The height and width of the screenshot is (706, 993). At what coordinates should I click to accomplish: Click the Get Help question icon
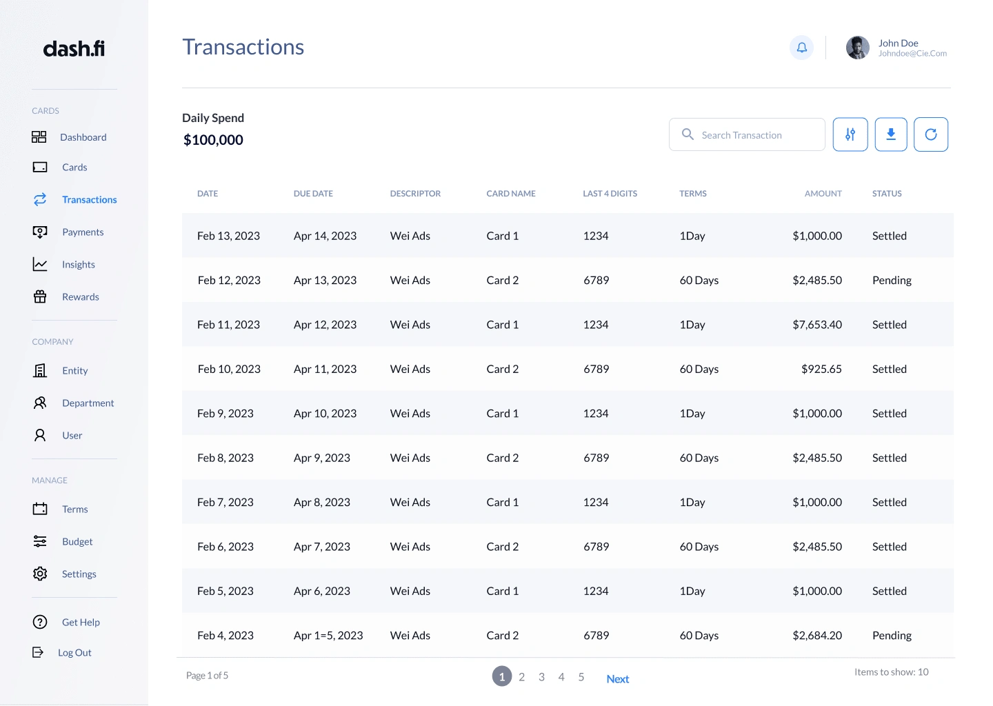(x=40, y=622)
